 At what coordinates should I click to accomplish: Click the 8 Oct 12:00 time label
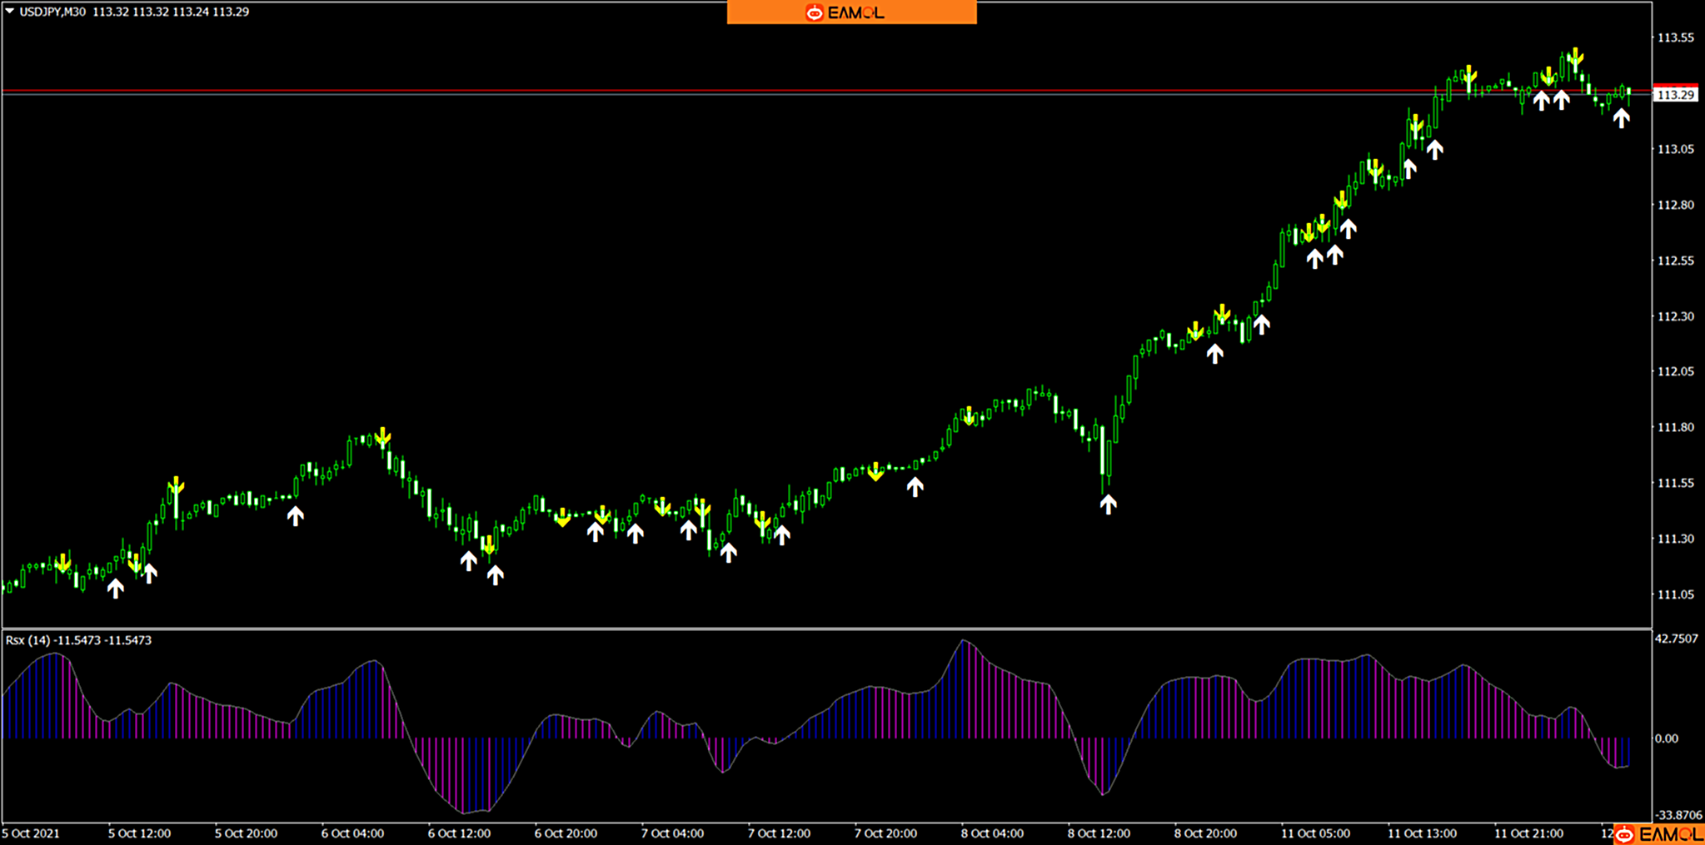1099,833
